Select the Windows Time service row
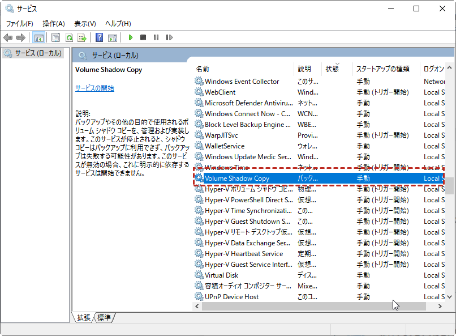The width and height of the screenshot is (456, 336). pyautogui.click(x=319, y=167)
